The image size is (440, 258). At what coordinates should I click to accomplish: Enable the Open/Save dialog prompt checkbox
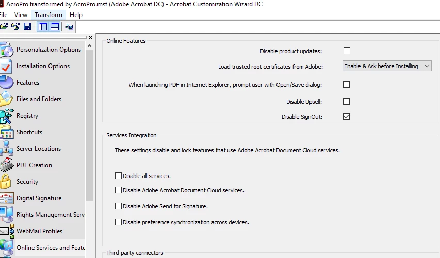pyautogui.click(x=346, y=85)
